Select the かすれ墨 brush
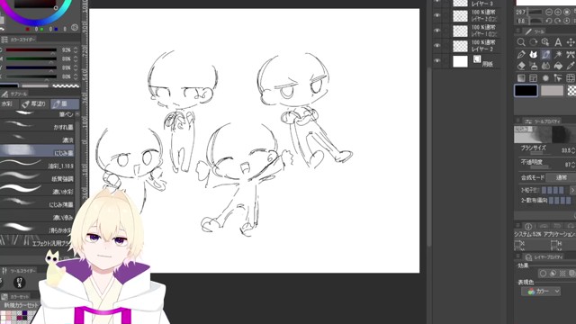Viewport: 576px width, 324px height. (x=37, y=127)
